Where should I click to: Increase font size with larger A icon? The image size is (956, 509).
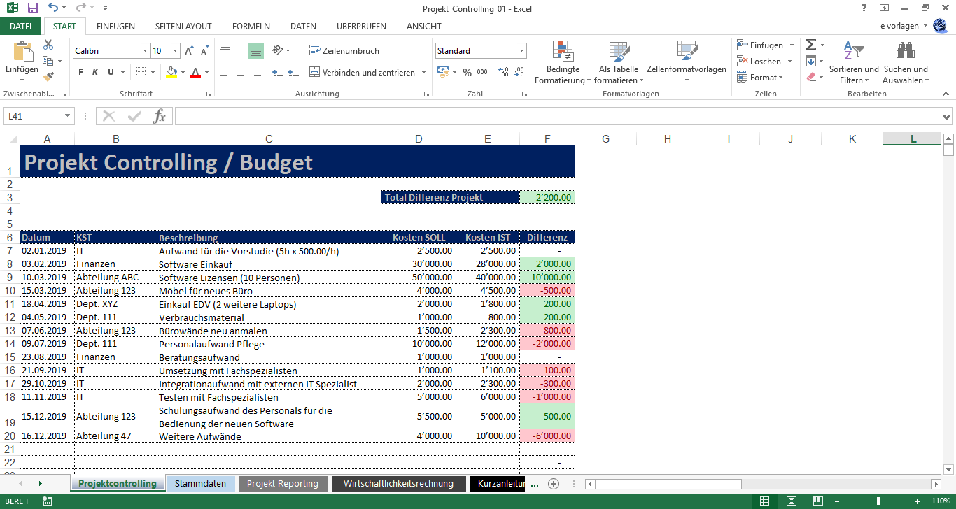pyautogui.click(x=189, y=51)
